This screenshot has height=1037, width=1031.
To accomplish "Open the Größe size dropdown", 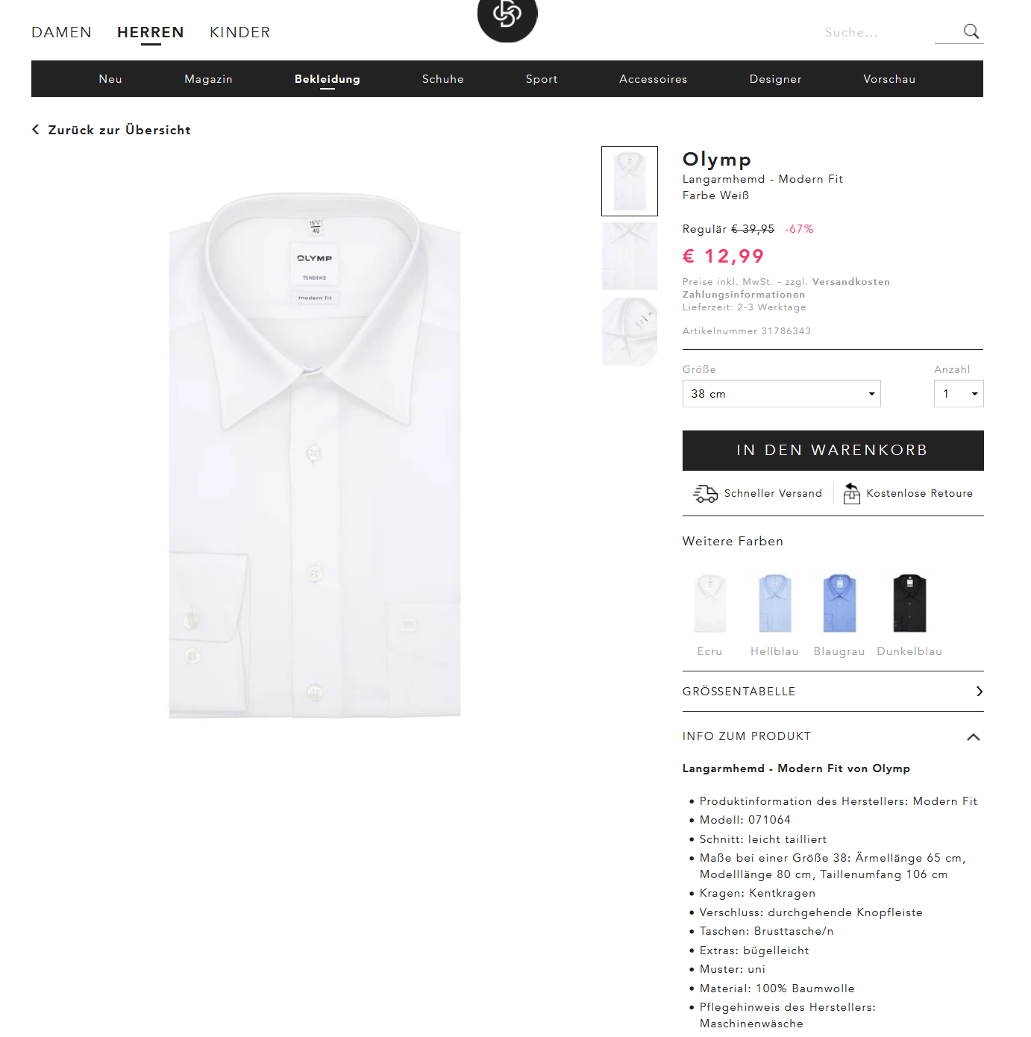I will tap(781, 394).
